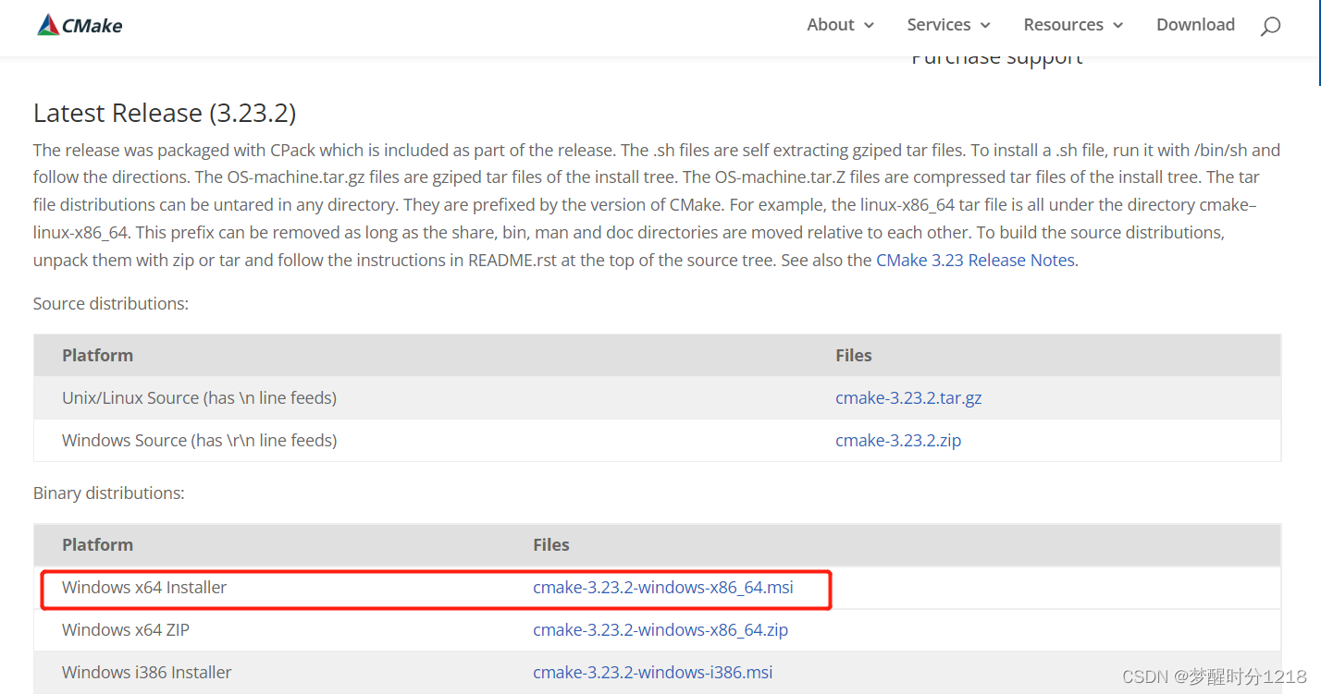The height and width of the screenshot is (694, 1321).
Task: Expand the Services menu
Action: [x=948, y=25]
